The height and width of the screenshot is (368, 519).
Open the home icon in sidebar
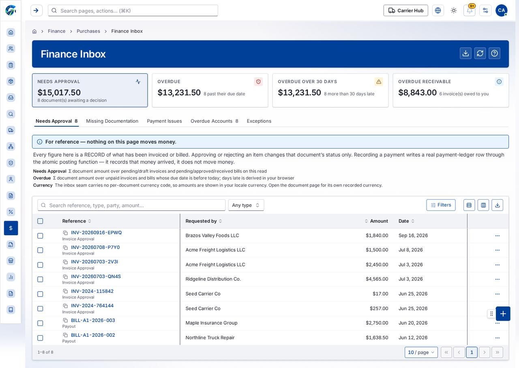coord(11,32)
